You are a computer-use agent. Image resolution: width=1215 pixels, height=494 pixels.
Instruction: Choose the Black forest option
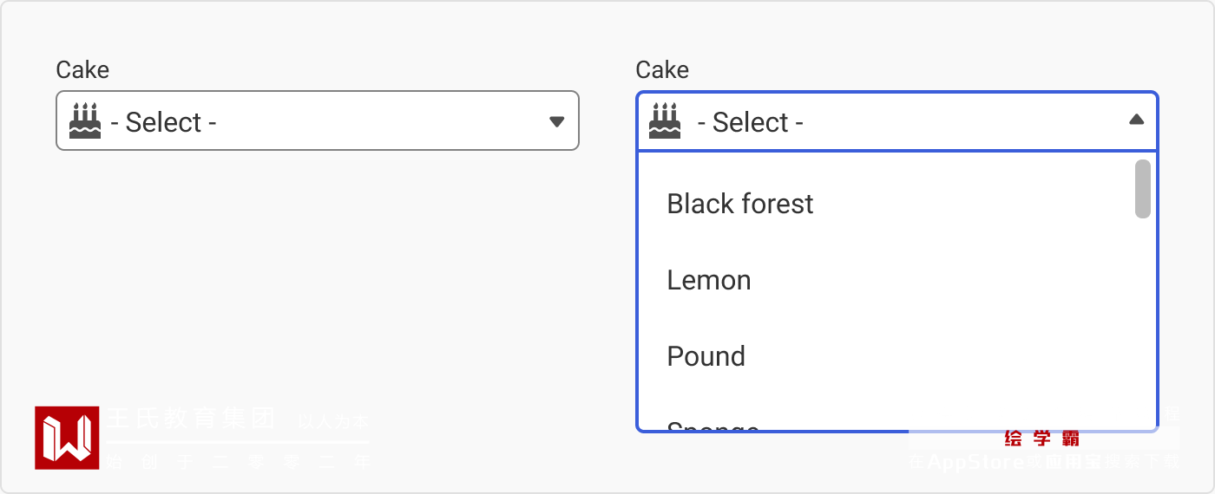click(740, 204)
